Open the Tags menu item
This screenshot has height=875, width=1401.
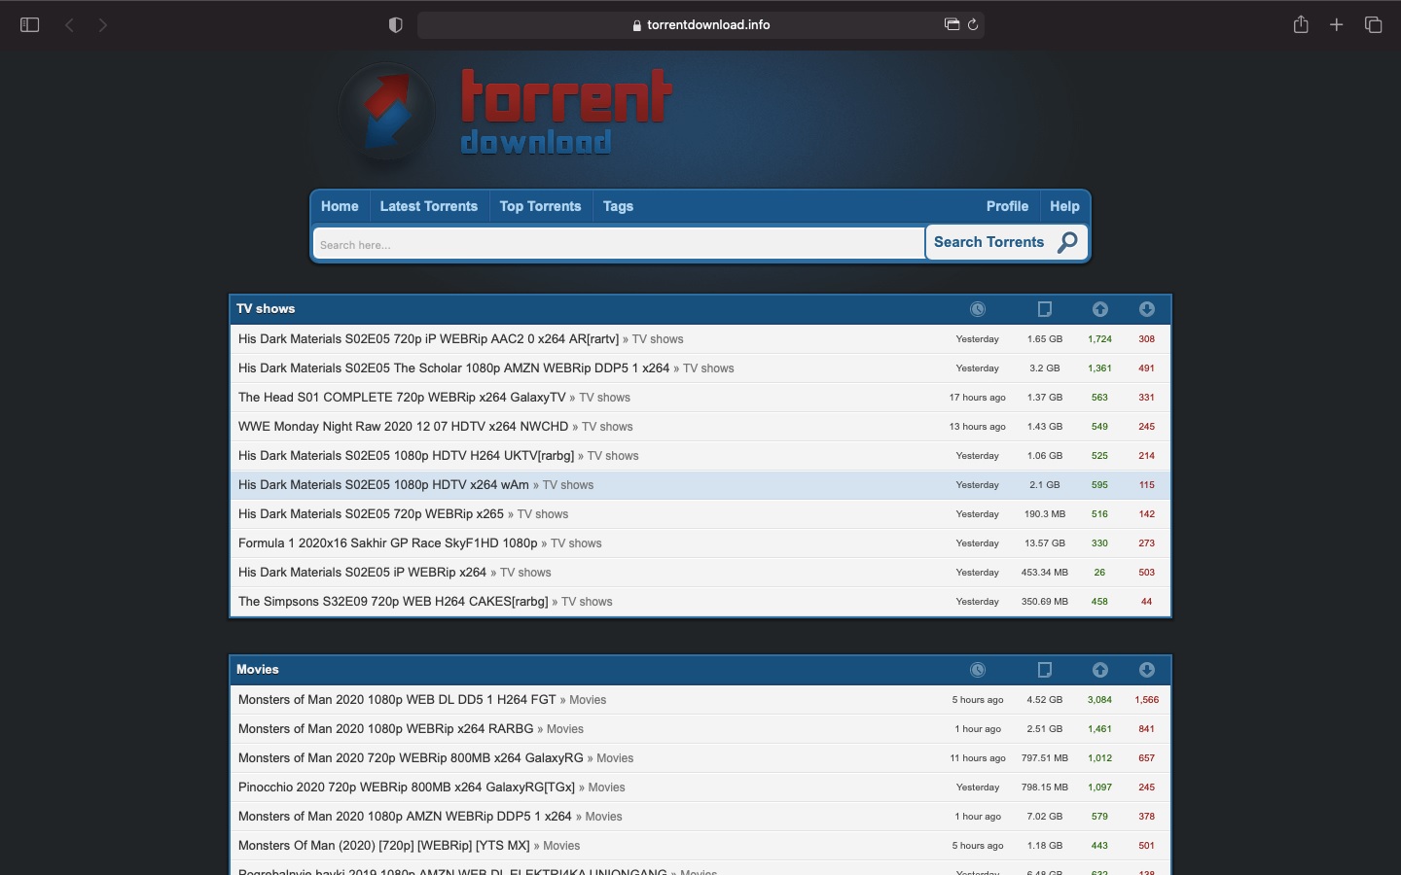click(x=618, y=206)
